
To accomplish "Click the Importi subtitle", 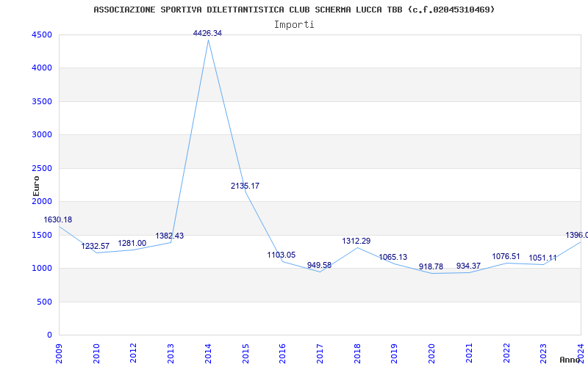I will click(294, 25).
